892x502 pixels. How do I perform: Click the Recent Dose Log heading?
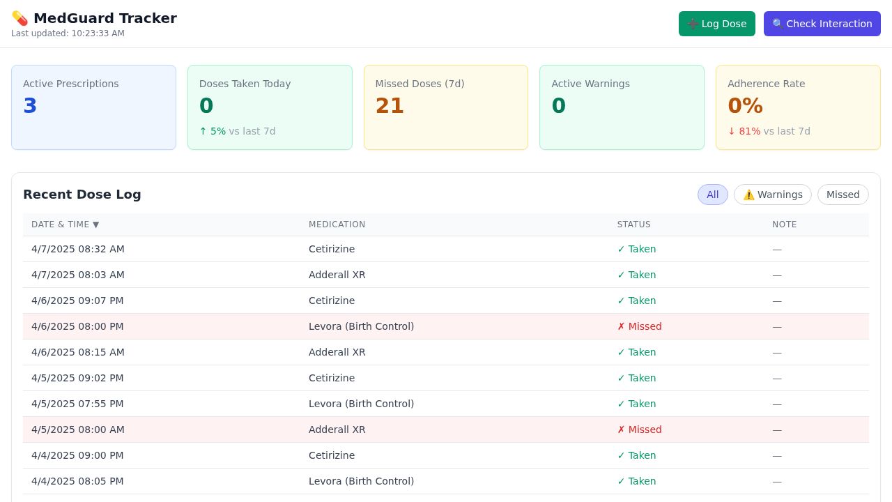click(x=82, y=195)
